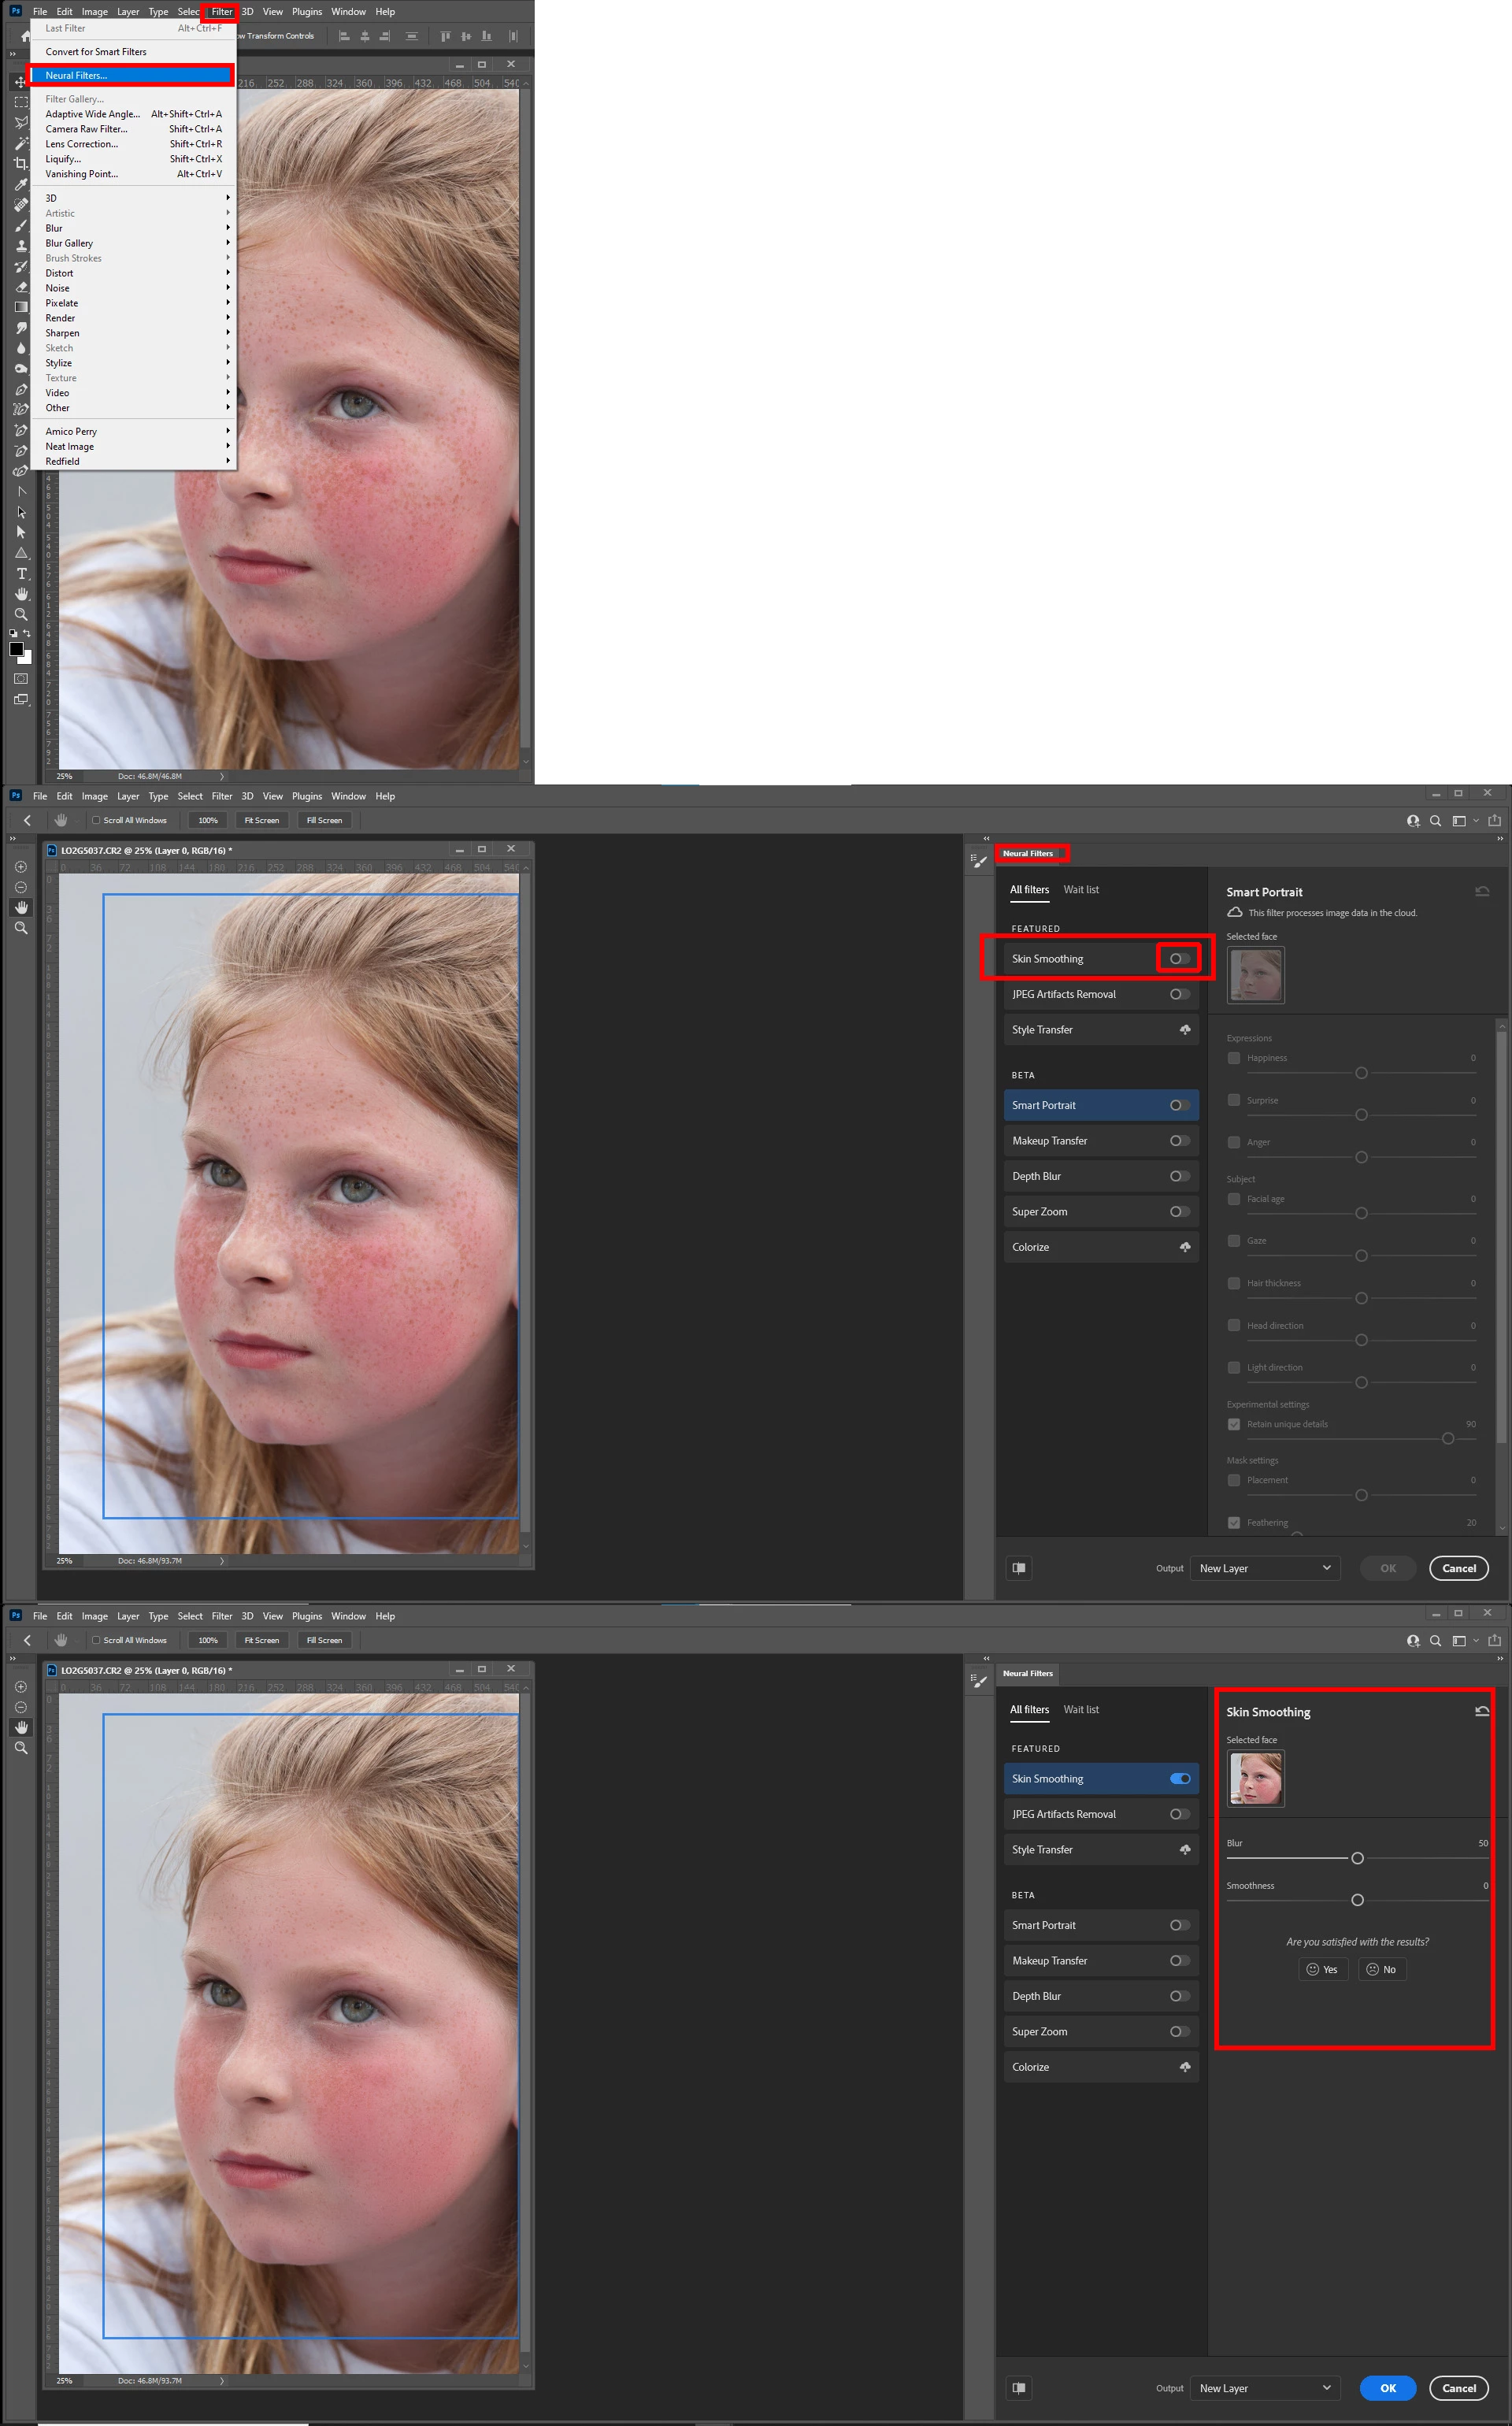Enable the Facial age checkbox
Viewport: 1512px width, 2426px height.
coord(1234,1198)
